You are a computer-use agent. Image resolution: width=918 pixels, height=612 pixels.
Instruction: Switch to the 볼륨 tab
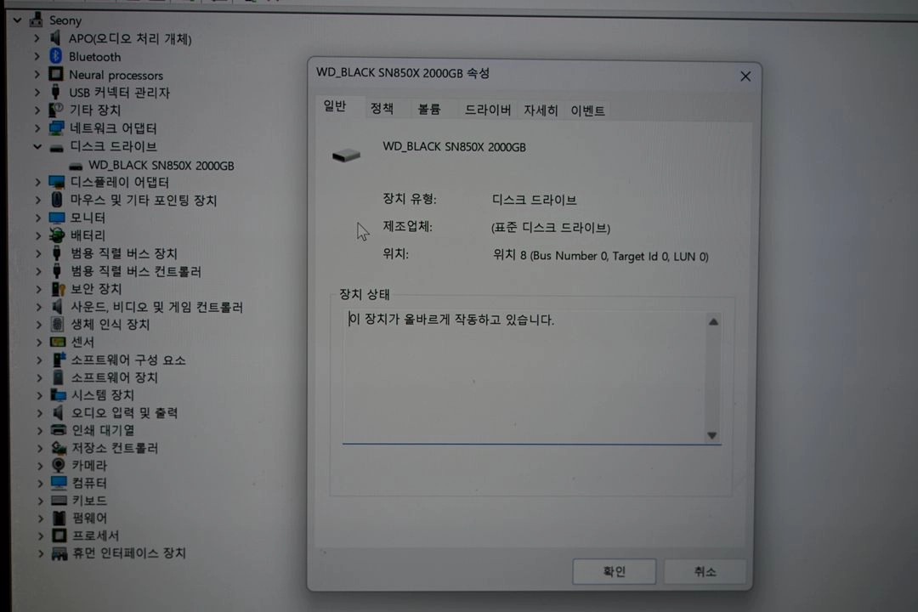pyautogui.click(x=428, y=110)
